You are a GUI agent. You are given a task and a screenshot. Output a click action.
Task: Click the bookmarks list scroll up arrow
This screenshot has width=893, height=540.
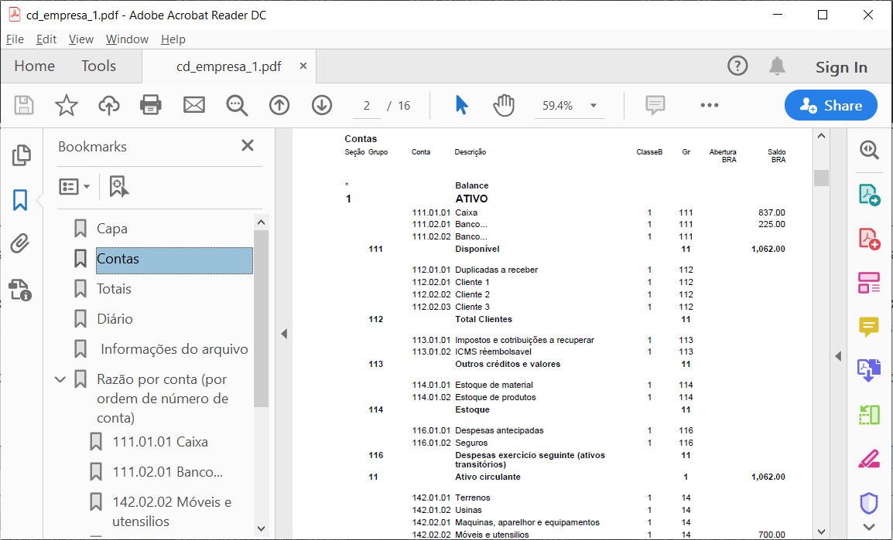(x=261, y=222)
